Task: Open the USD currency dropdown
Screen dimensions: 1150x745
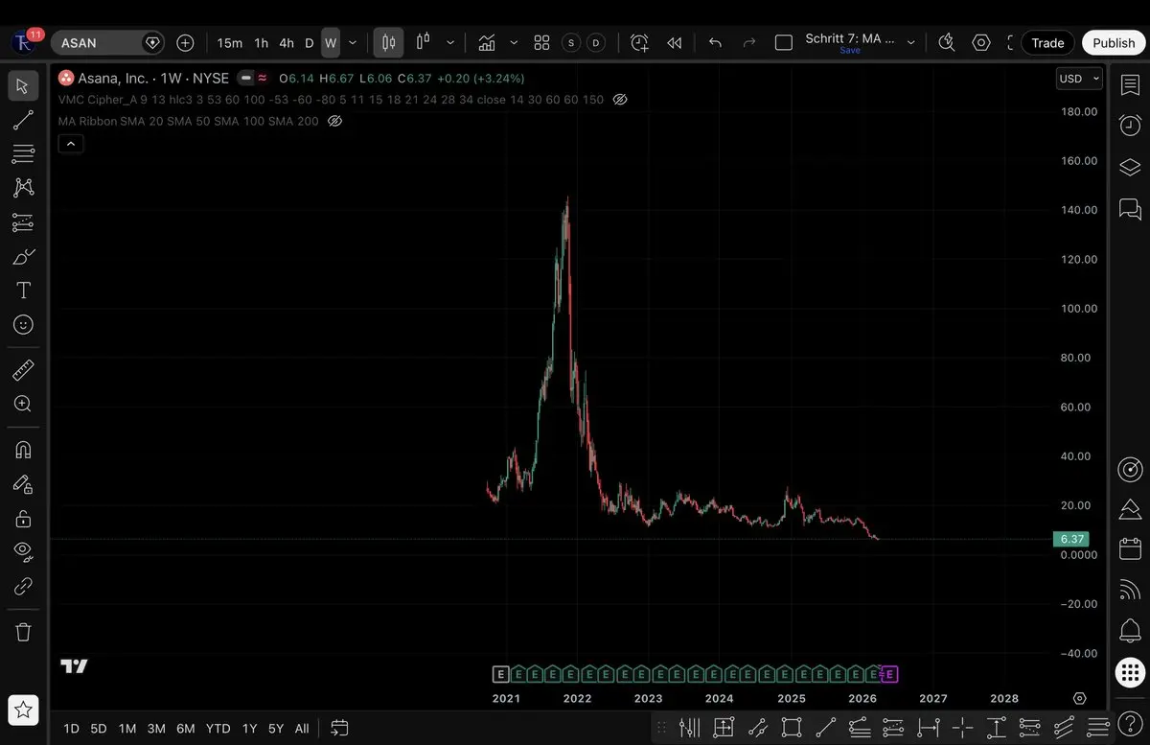Action: pyautogui.click(x=1080, y=79)
